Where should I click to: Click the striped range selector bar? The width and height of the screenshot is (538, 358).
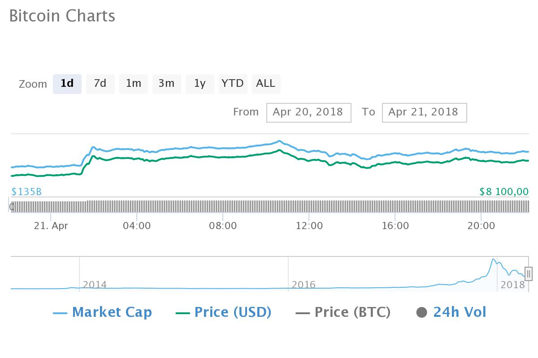269,207
